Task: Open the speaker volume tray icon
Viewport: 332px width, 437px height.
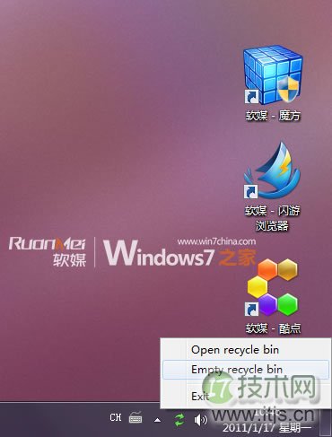Action: pyautogui.click(x=200, y=420)
